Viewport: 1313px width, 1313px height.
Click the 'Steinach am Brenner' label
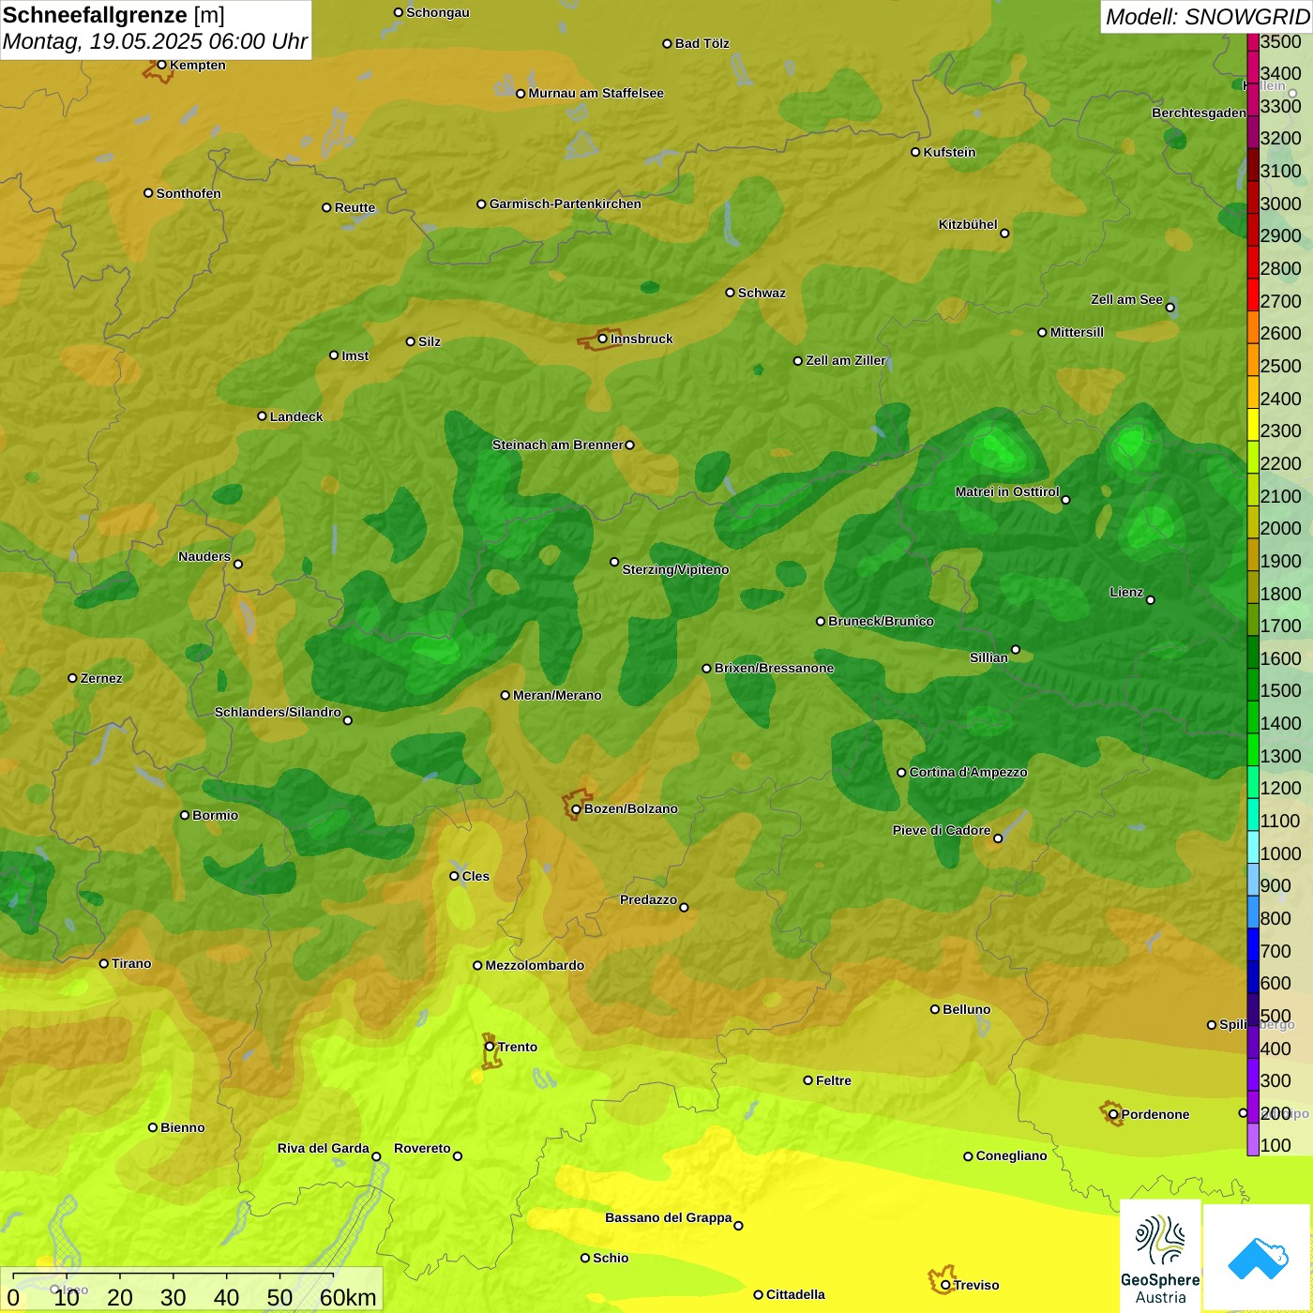tap(557, 445)
